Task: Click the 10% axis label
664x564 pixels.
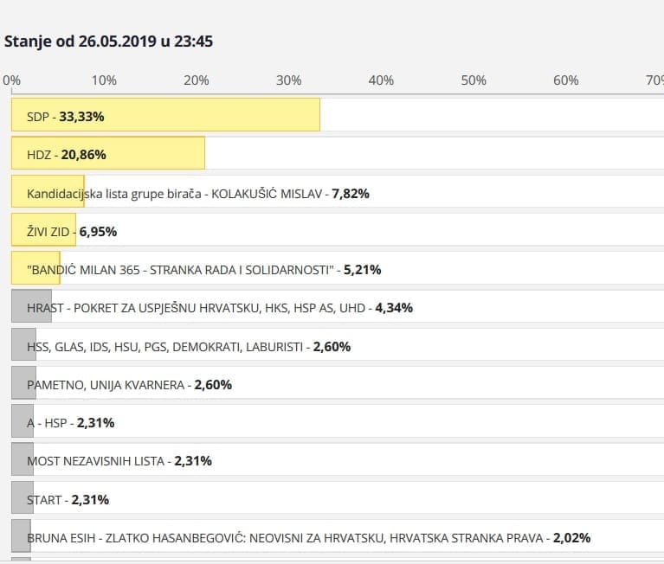Action: [104, 80]
